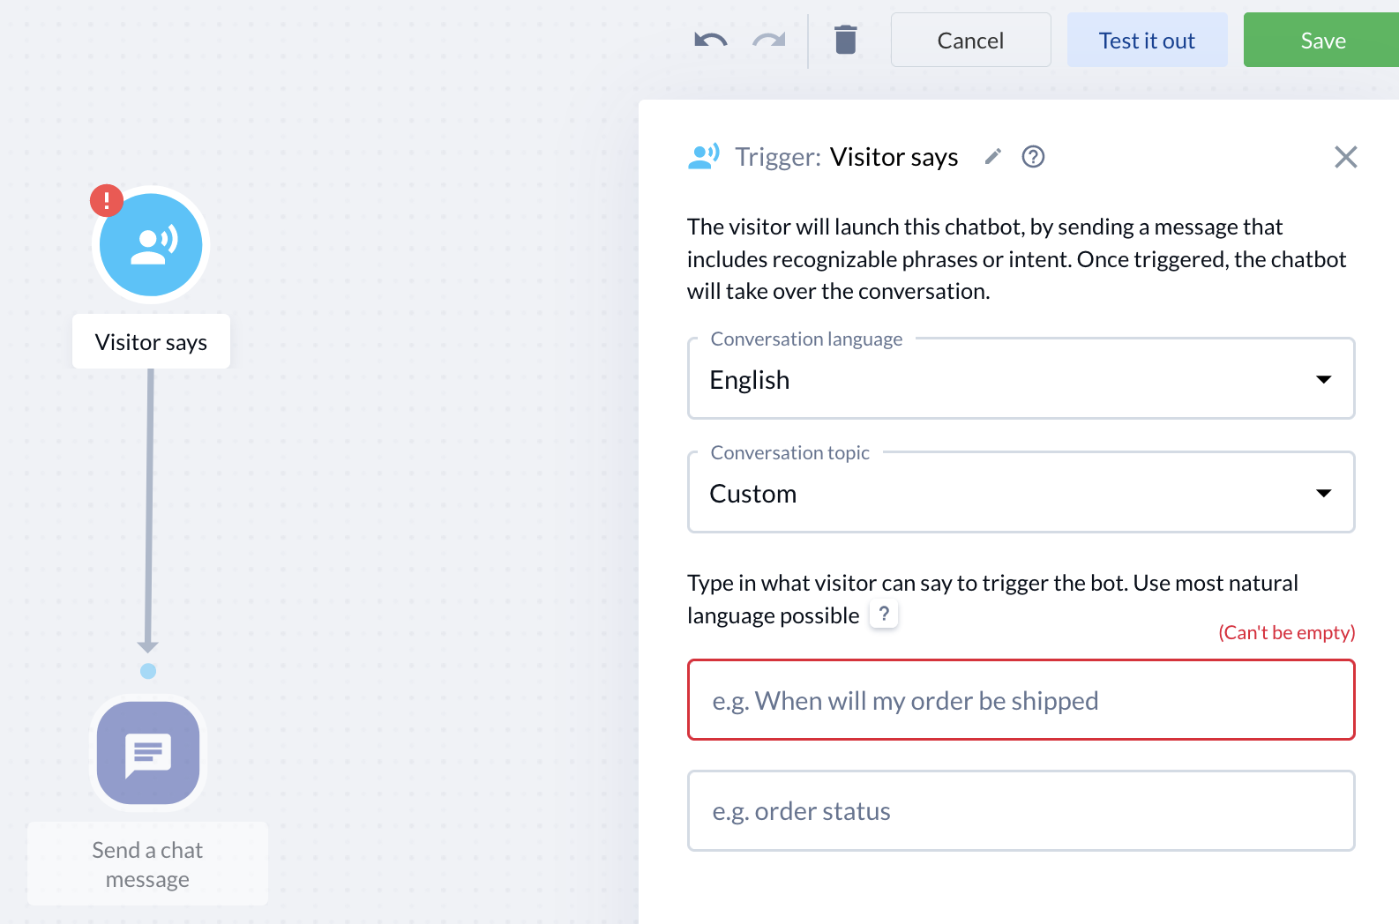The height and width of the screenshot is (924, 1399).
Task: Click the question mark hint after language possible
Action: click(x=884, y=614)
